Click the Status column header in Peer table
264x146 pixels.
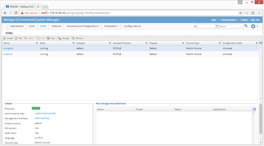[193, 109]
